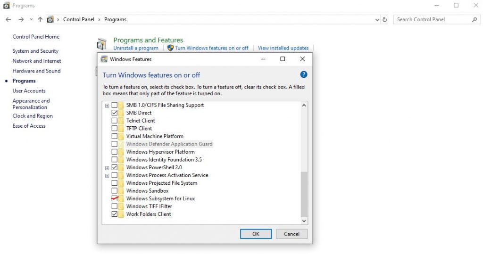
Task: Open Network and Internet category
Action: pyautogui.click(x=37, y=61)
